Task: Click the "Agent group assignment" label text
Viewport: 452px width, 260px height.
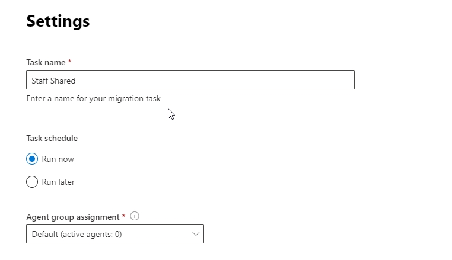Action: pyautogui.click(x=72, y=217)
